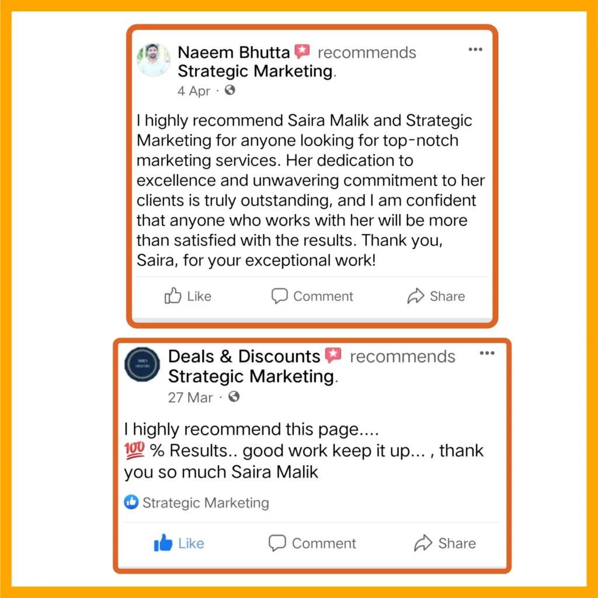The image size is (598, 598).
Task: Open Strategic Marketing link in Deals & Discounts header
Action: [x=251, y=376]
